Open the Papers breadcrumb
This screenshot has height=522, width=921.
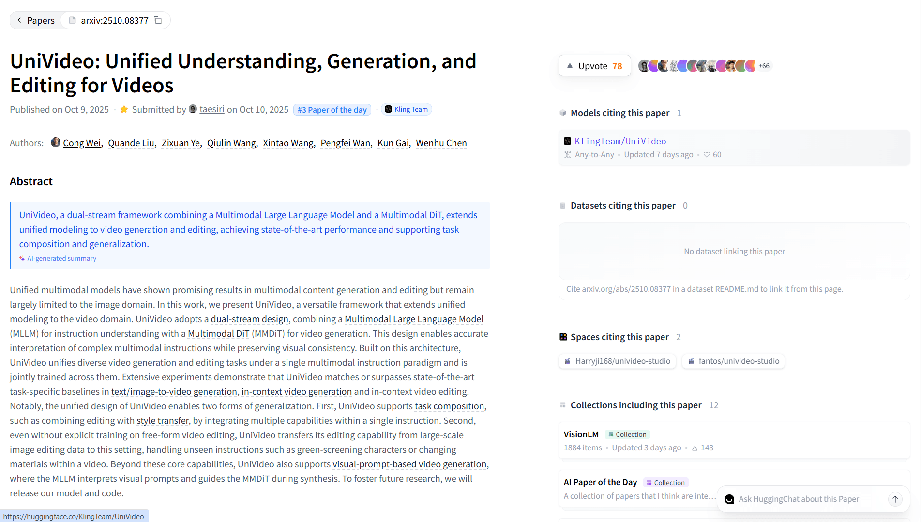tap(41, 20)
